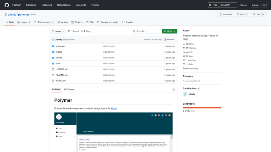Click the polymer repository name link

click(x=23, y=15)
